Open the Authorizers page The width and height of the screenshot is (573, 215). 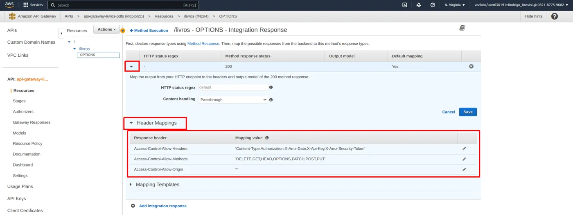tap(23, 111)
